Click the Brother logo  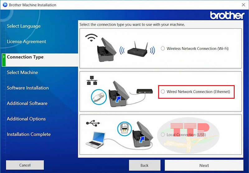click(227, 15)
